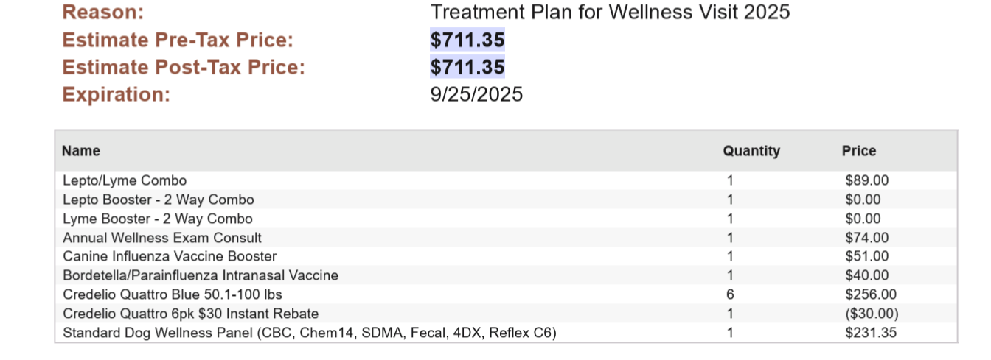Click the Quantity column header

coord(751,151)
